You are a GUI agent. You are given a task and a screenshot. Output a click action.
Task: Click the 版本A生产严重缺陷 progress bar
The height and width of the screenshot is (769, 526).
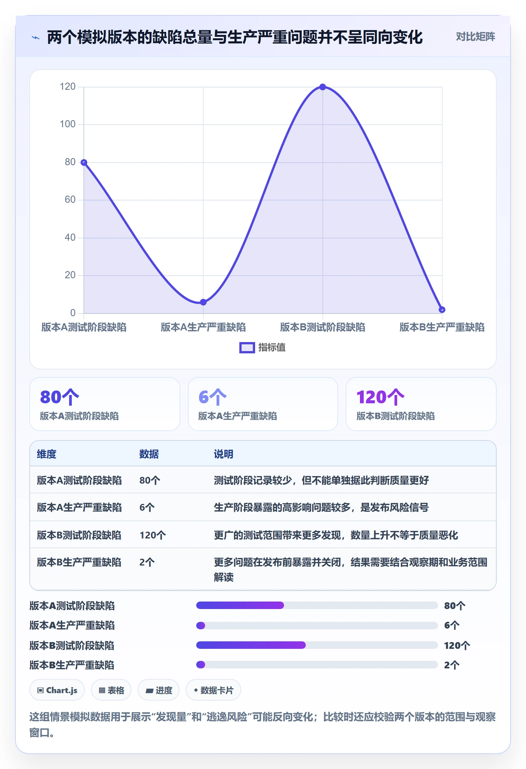coord(317,626)
